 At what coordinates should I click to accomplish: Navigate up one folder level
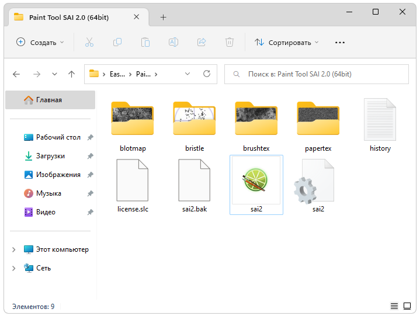click(x=71, y=74)
